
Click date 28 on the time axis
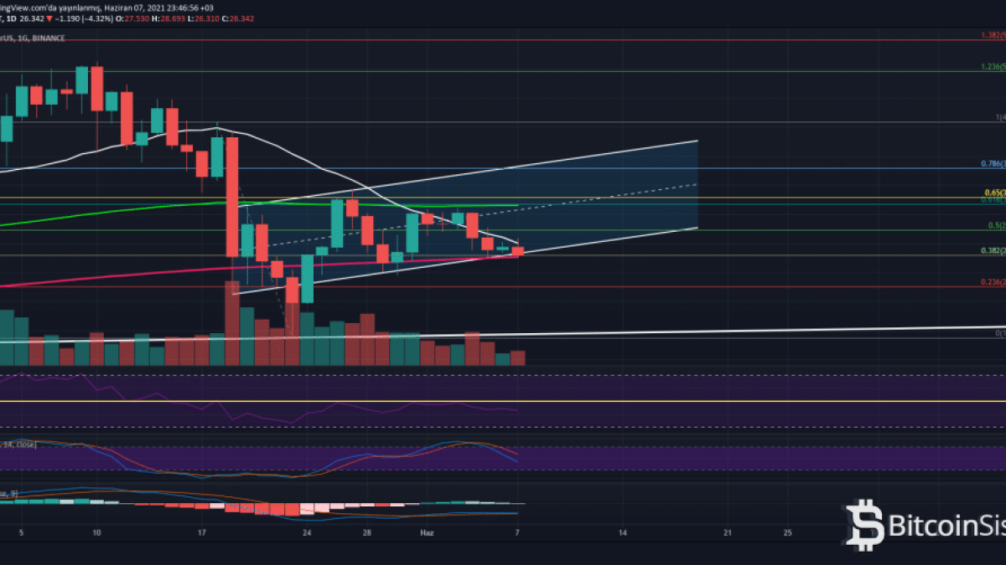pos(367,532)
